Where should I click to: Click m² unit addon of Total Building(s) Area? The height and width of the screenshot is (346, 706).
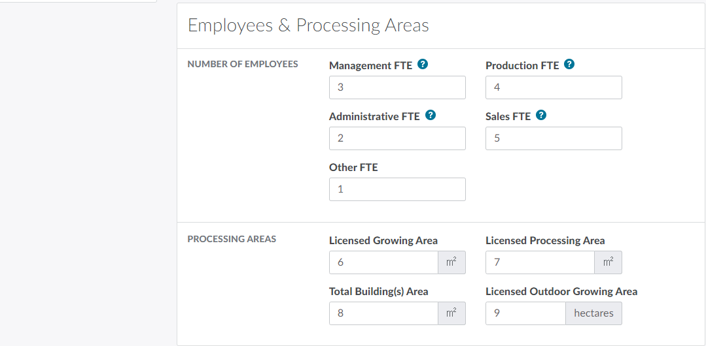tap(451, 313)
